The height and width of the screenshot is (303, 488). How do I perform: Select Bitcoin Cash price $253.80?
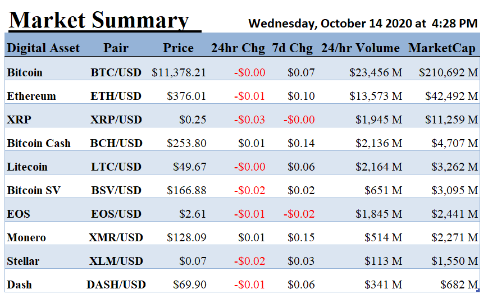click(x=186, y=144)
